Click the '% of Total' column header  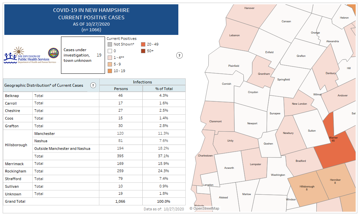pos(164,89)
